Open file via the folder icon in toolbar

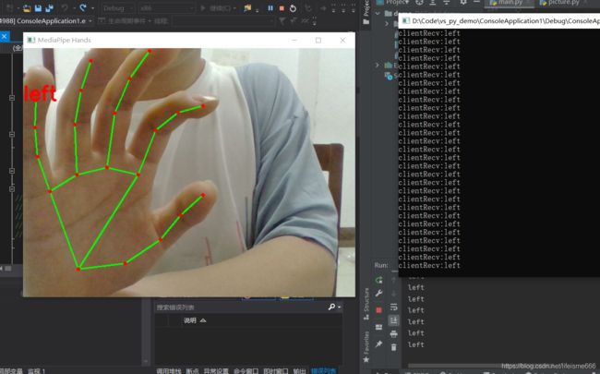pos(27,7)
